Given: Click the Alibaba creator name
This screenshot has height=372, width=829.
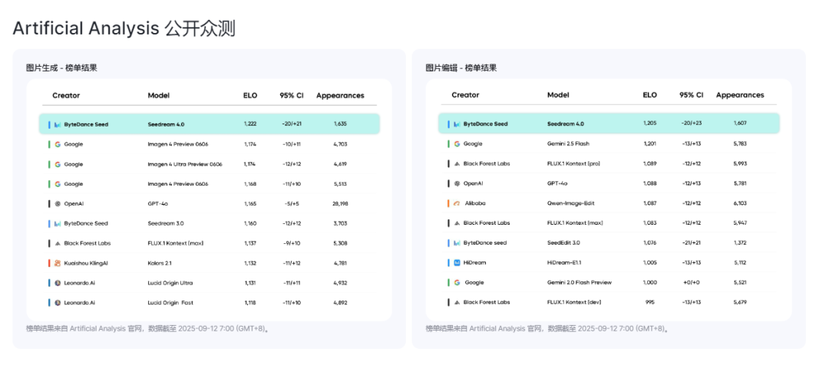Looking at the screenshot, I should click(475, 203).
